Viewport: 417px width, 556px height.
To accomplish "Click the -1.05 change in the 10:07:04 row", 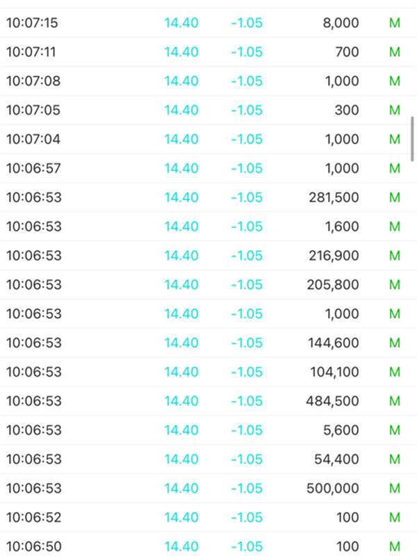I will tap(247, 140).
